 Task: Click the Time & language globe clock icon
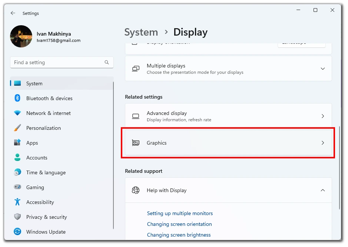coord(17,172)
